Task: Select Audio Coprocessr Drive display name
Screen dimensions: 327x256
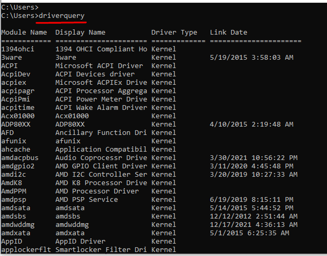Action: point(101,158)
